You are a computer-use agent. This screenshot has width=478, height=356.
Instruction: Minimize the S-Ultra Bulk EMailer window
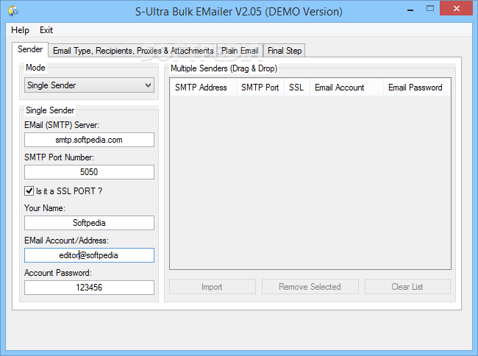point(410,10)
